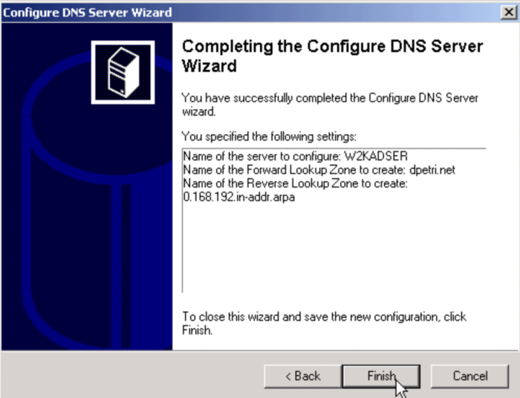Viewport: 520px width, 398px height.
Task: Click You specified the following settings label
Action: [269, 136]
